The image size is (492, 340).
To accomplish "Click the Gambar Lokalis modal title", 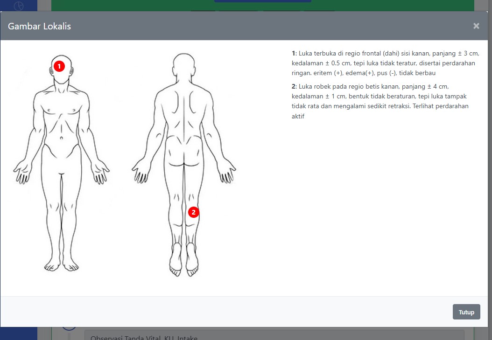I will point(40,26).
